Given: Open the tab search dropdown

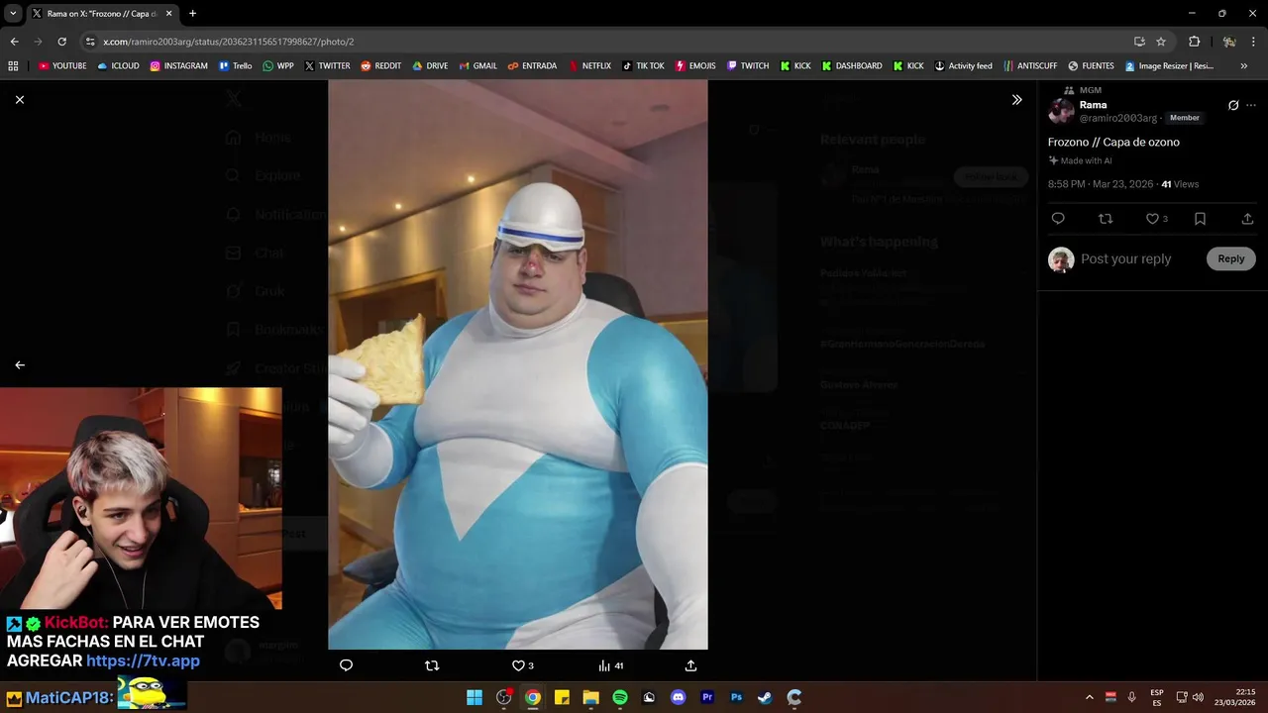Looking at the screenshot, I should click(13, 14).
